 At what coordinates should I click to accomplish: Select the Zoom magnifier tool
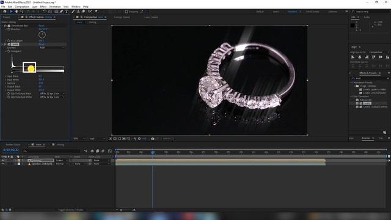click(22, 12)
